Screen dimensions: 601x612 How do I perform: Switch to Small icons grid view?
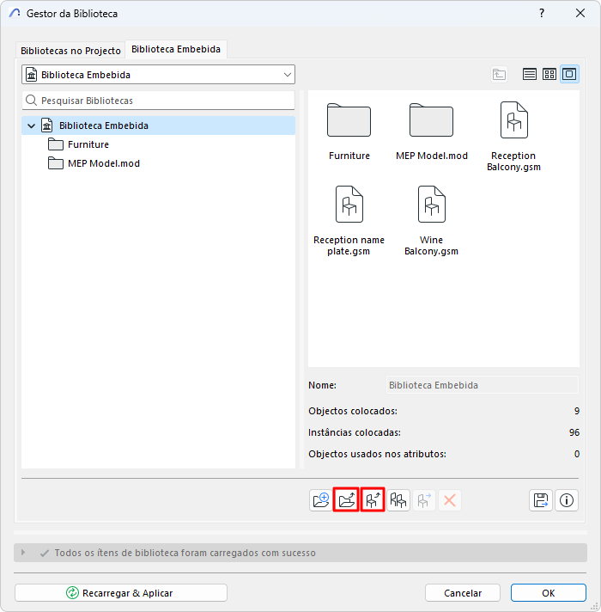click(549, 74)
